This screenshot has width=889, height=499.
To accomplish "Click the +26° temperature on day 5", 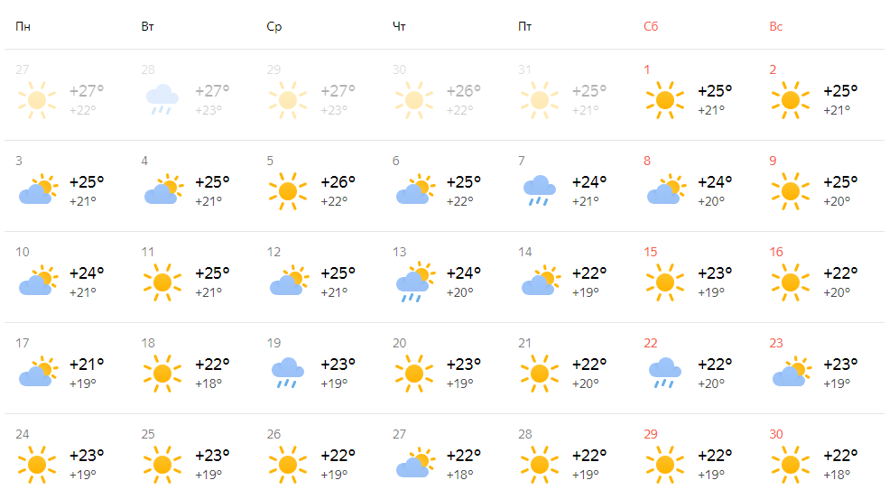I will (x=338, y=181).
